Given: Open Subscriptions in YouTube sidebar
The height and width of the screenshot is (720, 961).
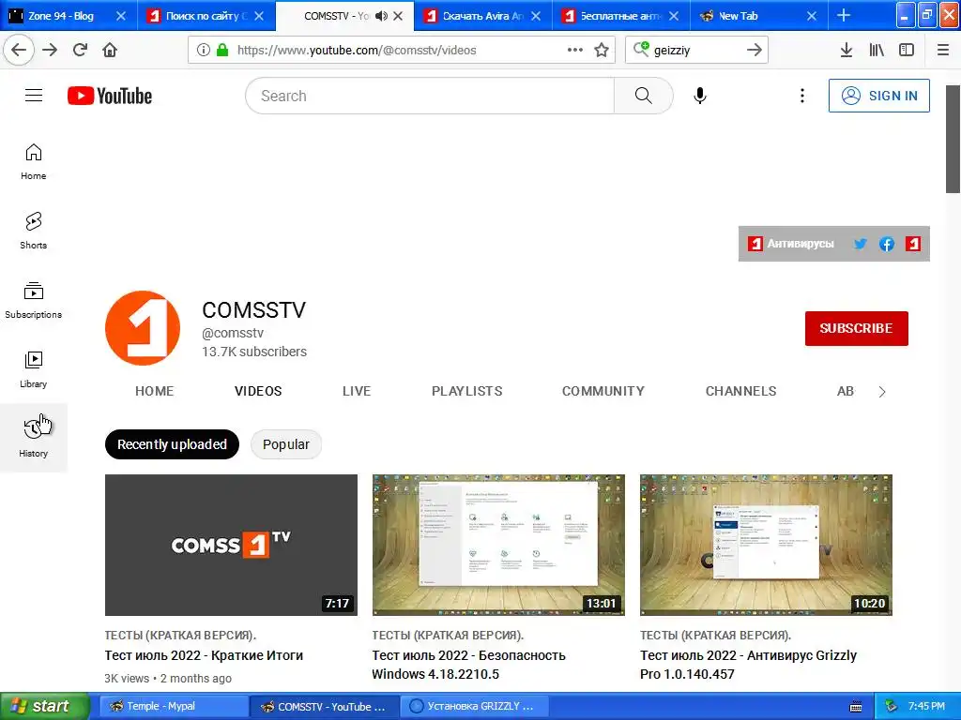Looking at the screenshot, I should (34, 300).
